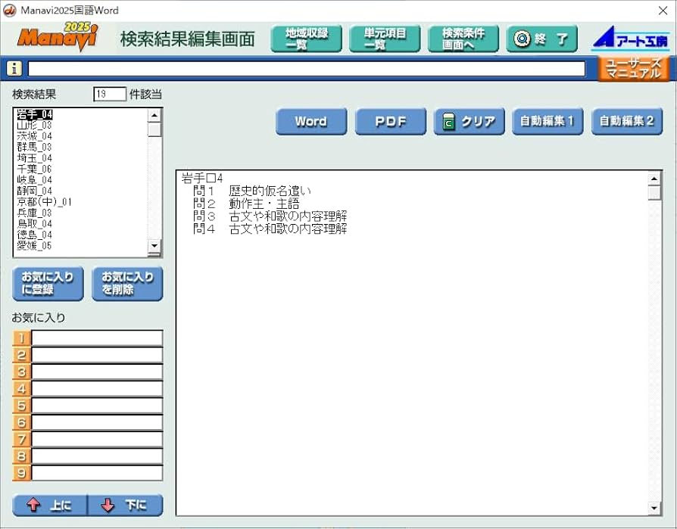
Task: Click the info bar "i" icon
Action: point(14,68)
